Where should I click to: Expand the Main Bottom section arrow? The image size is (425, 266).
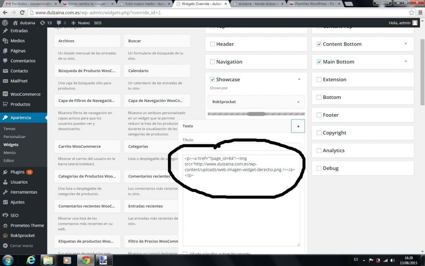406,61
